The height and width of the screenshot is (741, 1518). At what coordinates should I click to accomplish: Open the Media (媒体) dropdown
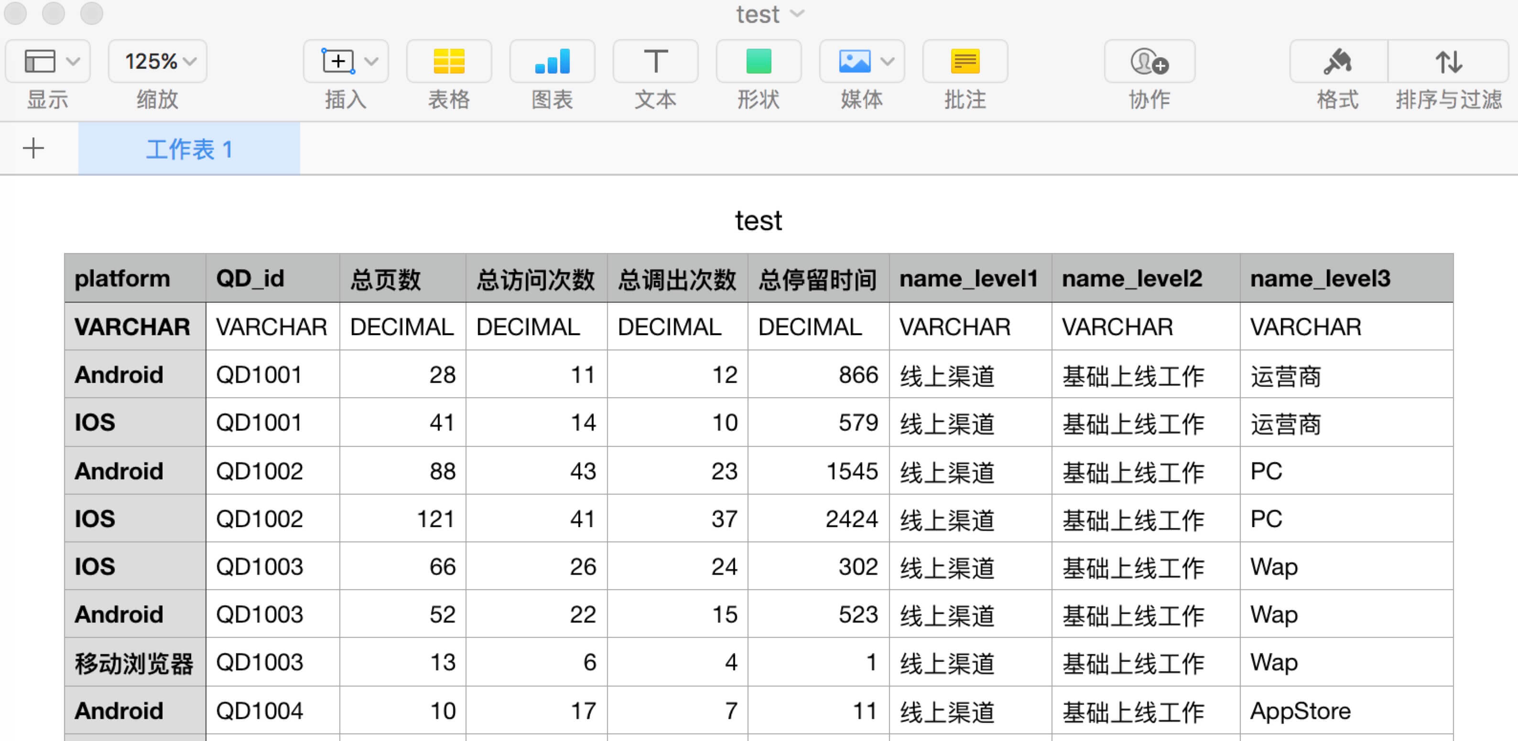tap(862, 61)
